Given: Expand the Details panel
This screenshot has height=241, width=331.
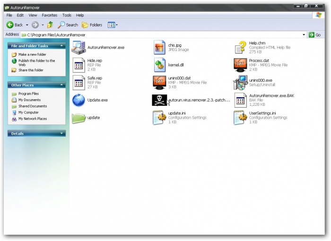Looking at the screenshot, I should coord(61,133).
